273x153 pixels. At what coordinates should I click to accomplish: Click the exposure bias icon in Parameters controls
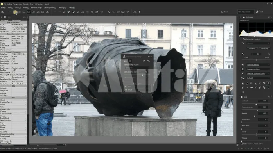243,54
